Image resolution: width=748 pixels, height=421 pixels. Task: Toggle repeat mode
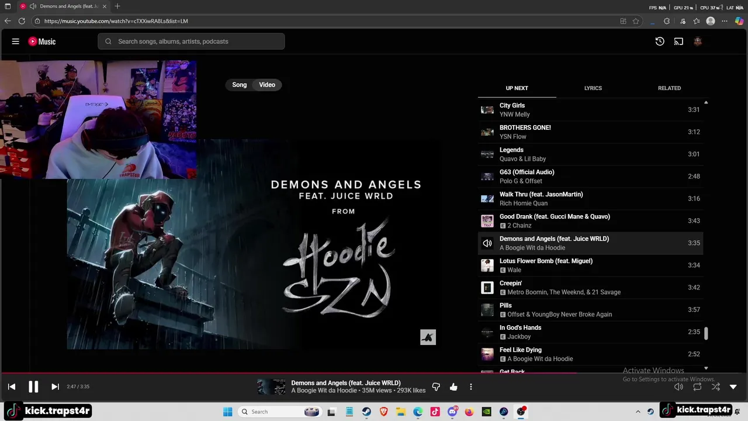point(697,387)
